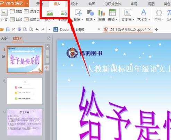Viewport: 171px width, 140px height.
Task: Click the circular publisher logo on the slide
Action: (72, 53)
